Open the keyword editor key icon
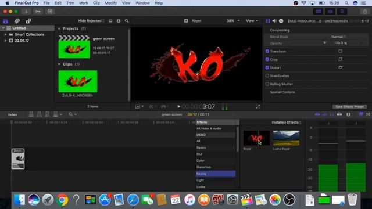 [x=38, y=12]
